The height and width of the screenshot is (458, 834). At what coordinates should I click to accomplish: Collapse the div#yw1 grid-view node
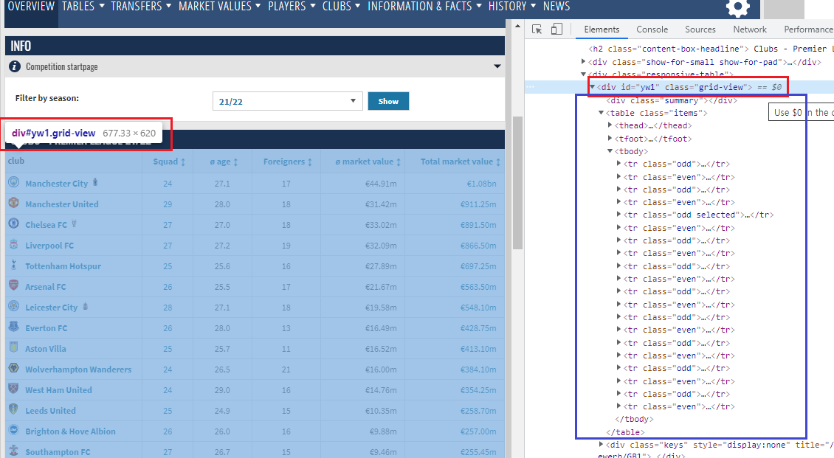point(592,86)
